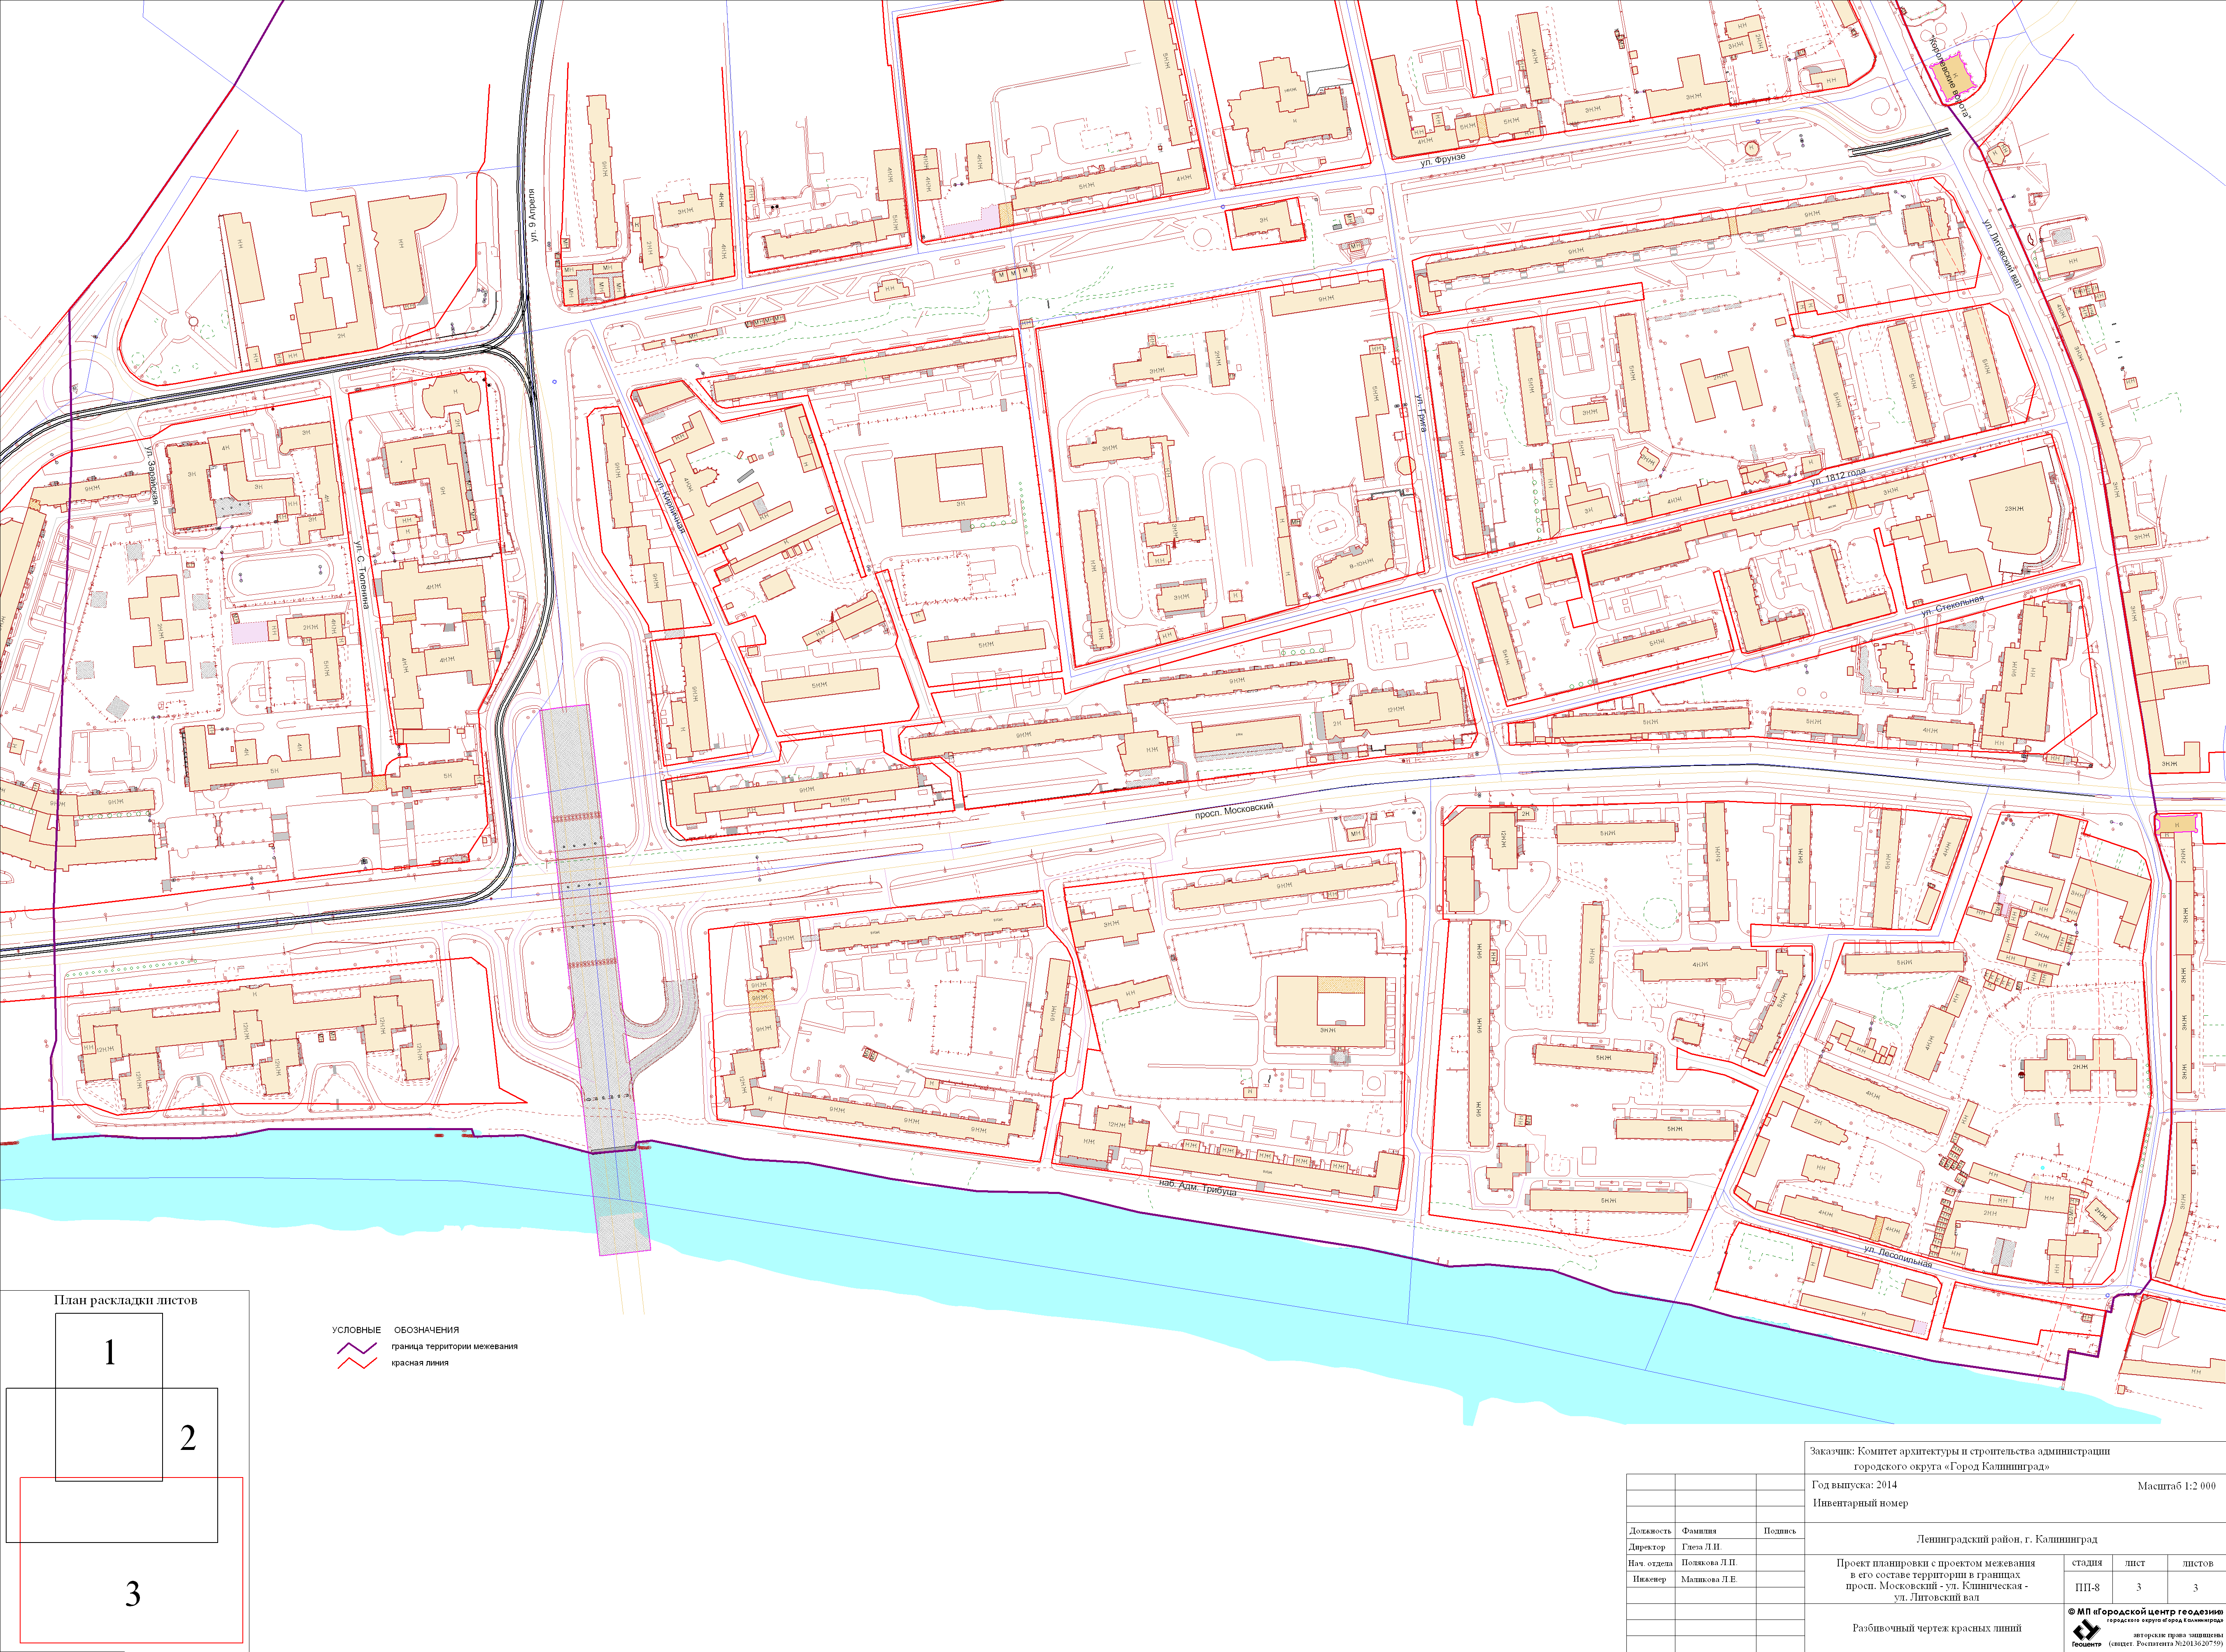Viewport: 2226px width, 1652px height.
Task: Select sheet 2 in the layout plan
Action: 188,1438
